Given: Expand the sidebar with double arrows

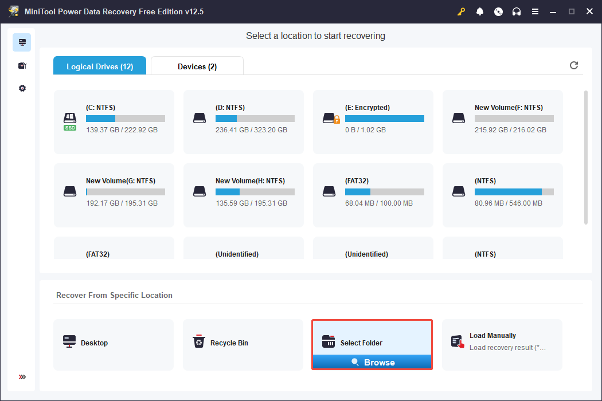Looking at the screenshot, I should tap(22, 377).
